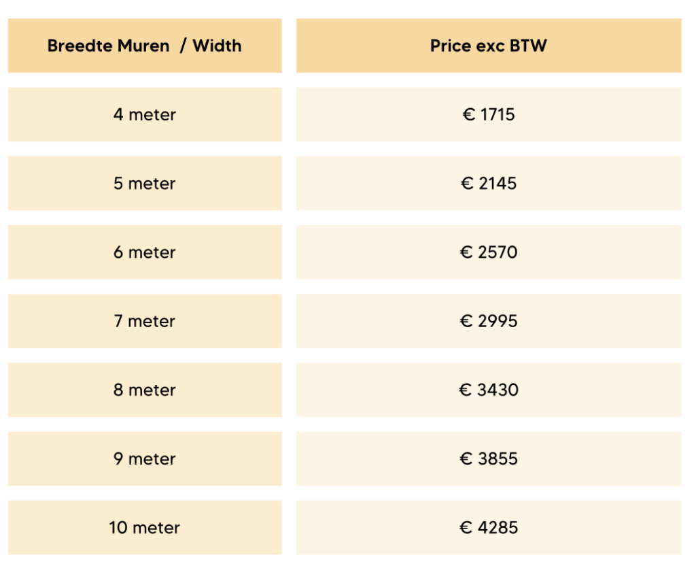Select the 9 meter width cell
The width and height of the screenshot is (696, 587).
click(x=145, y=459)
